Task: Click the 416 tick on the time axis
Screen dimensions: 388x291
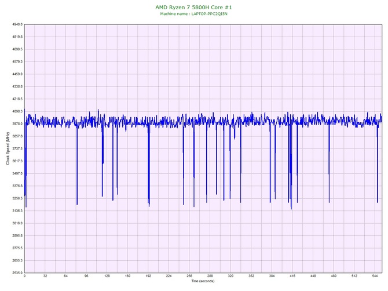Action: [292, 276]
